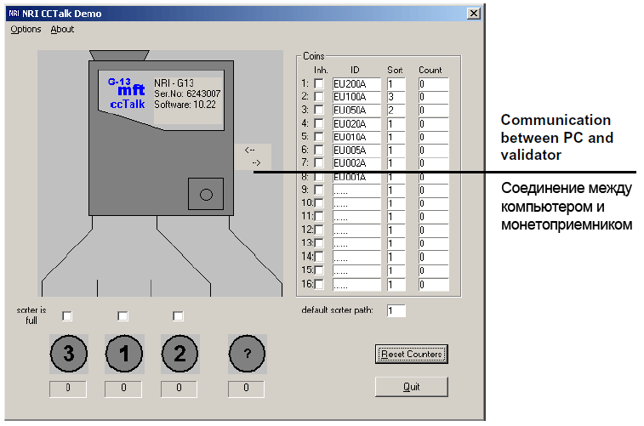Screen dimensions: 644x426
Task: Click the Count field for coin 5
Action: tap(433, 137)
